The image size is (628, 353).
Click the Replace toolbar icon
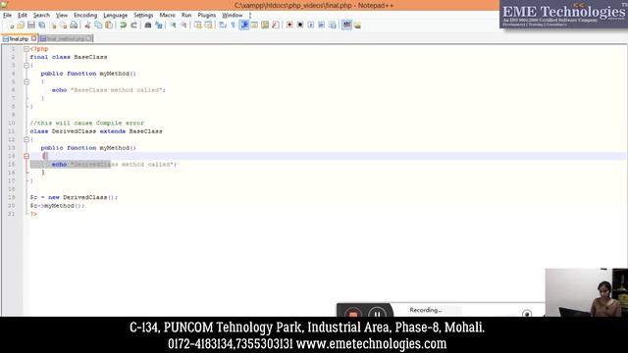[159, 25]
